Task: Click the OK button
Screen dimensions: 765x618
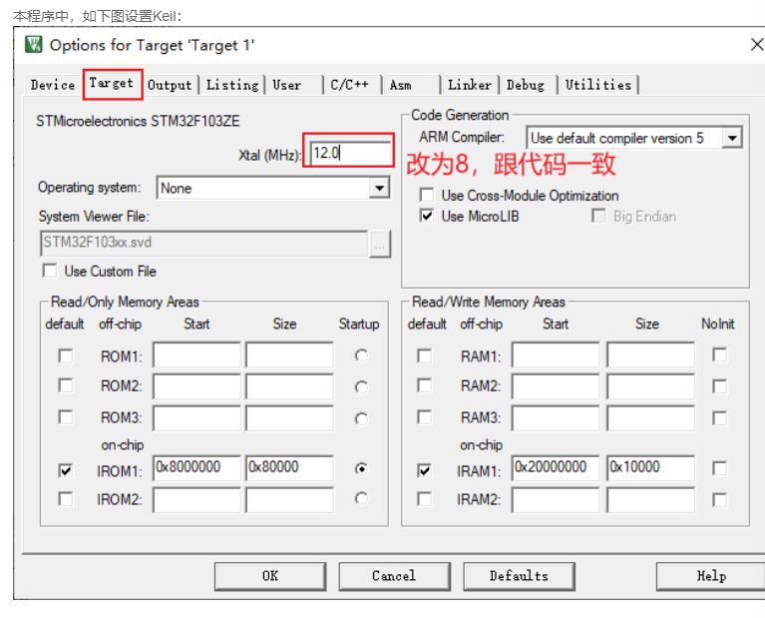Action: (x=270, y=576)
